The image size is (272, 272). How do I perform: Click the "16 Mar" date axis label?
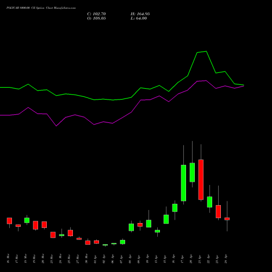click(8, 258)
